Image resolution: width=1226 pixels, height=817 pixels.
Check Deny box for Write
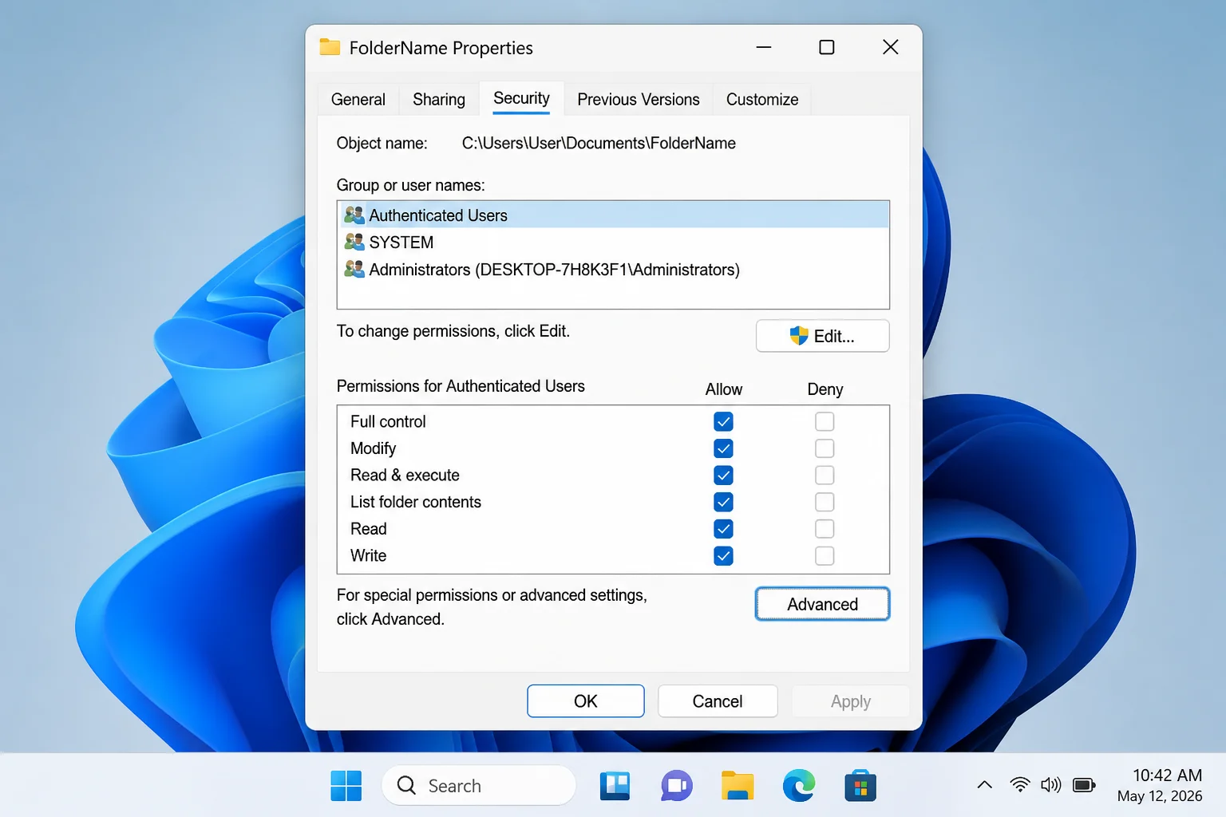pos(825,556)
